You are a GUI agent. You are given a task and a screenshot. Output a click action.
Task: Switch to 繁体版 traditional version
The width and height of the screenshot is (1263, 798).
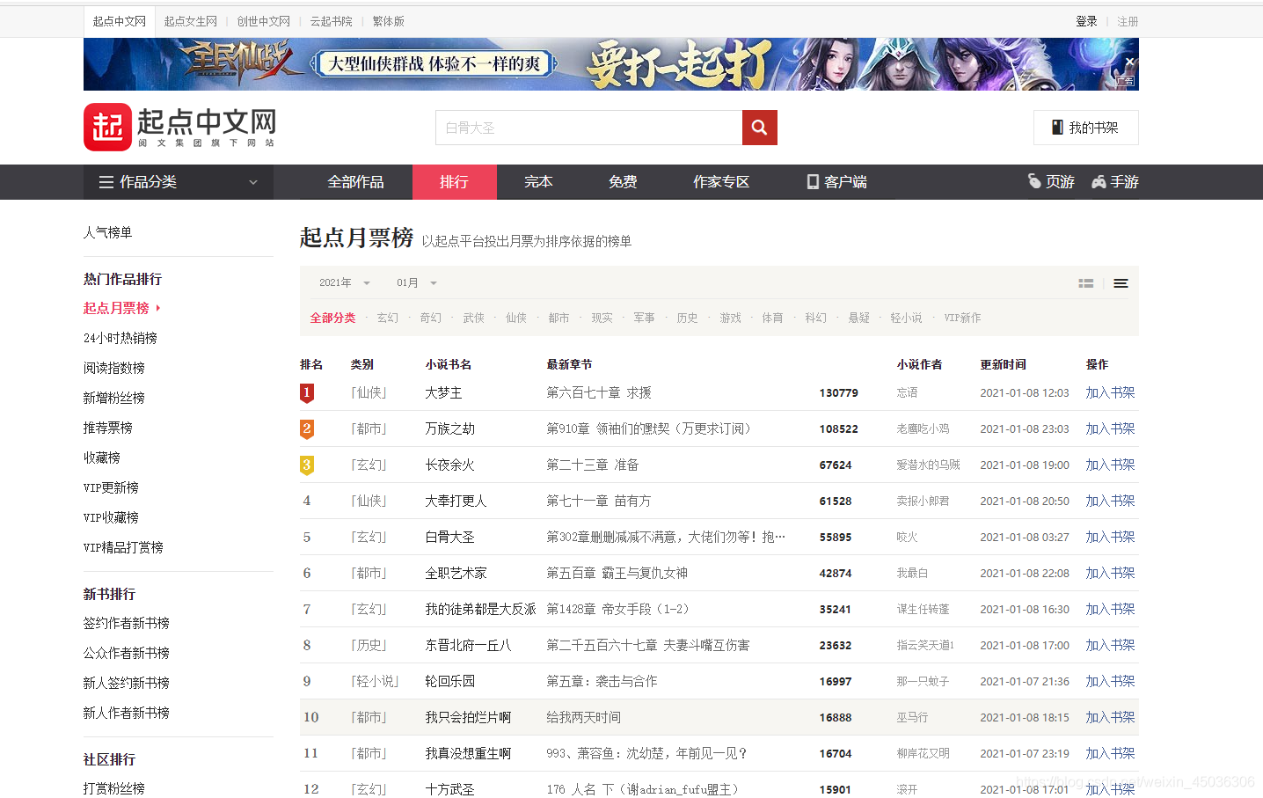[388, 21]
